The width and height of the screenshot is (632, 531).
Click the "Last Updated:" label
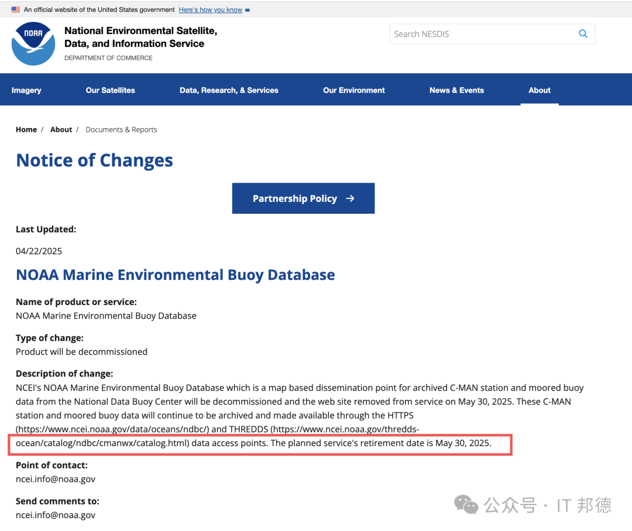pyautogui.click(x=46, y=229)
